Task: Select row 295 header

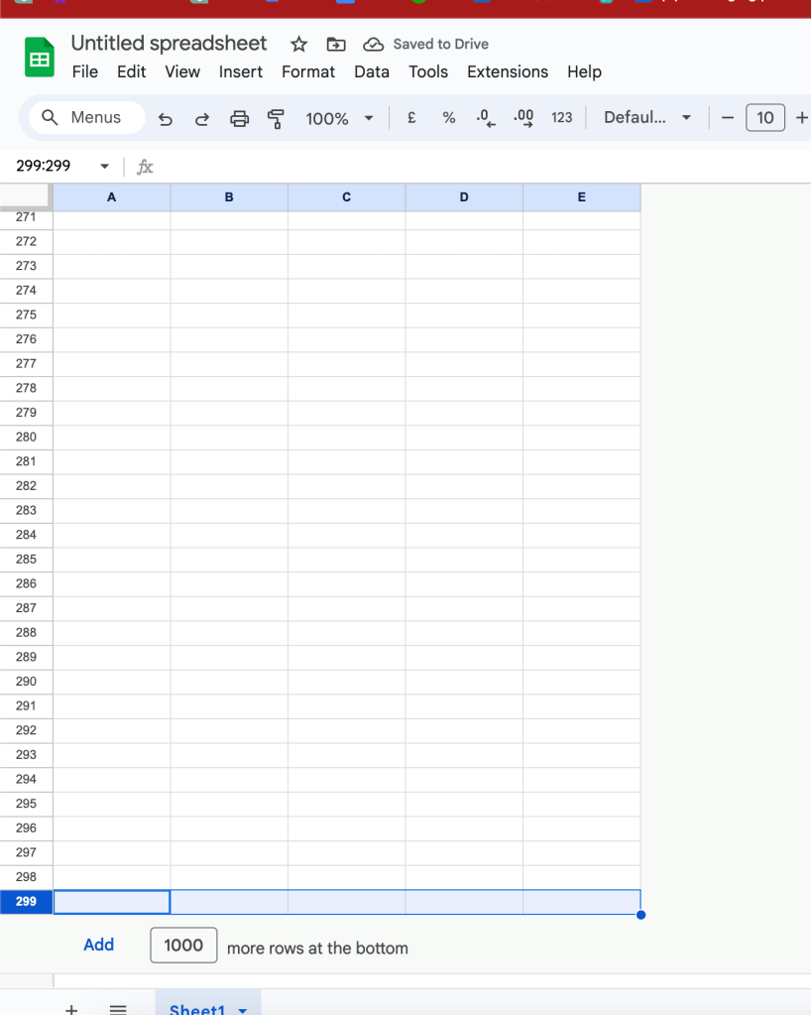Action: click(x=27, y=804)
